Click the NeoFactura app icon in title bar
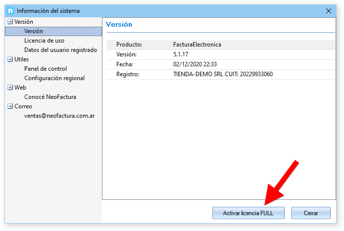 pos(10,10)
